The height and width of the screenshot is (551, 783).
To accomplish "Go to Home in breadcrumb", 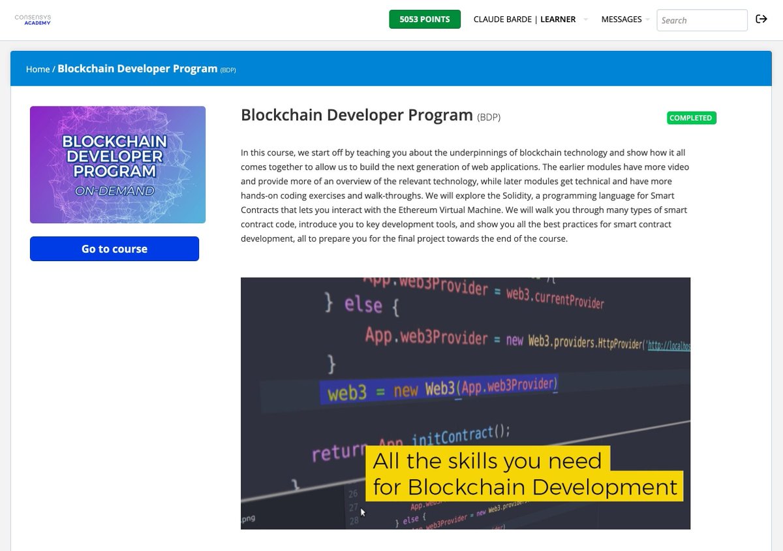I will (x=38, y=69).
